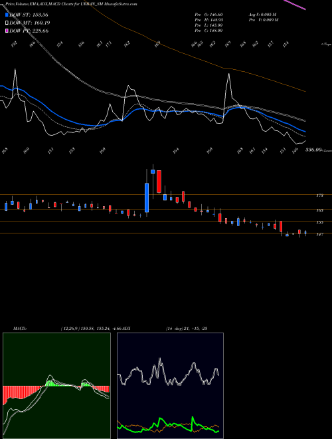This screenshot has width=332, height=439.
Task: Click the magenta line segment at top right
Action: click(295, 5)
